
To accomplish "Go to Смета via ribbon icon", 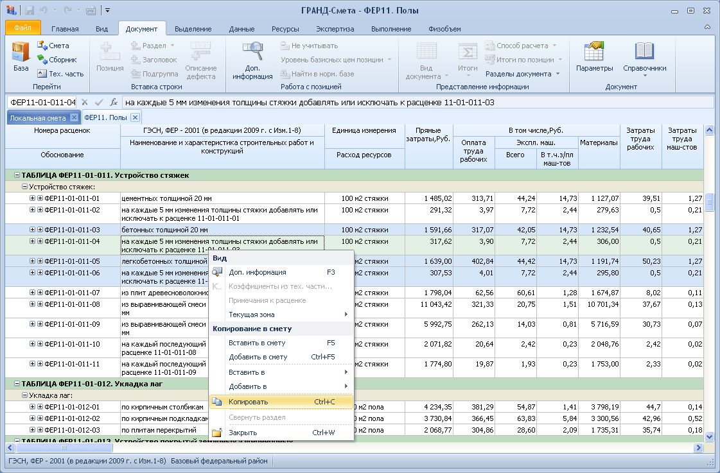I will click(53, 46).
